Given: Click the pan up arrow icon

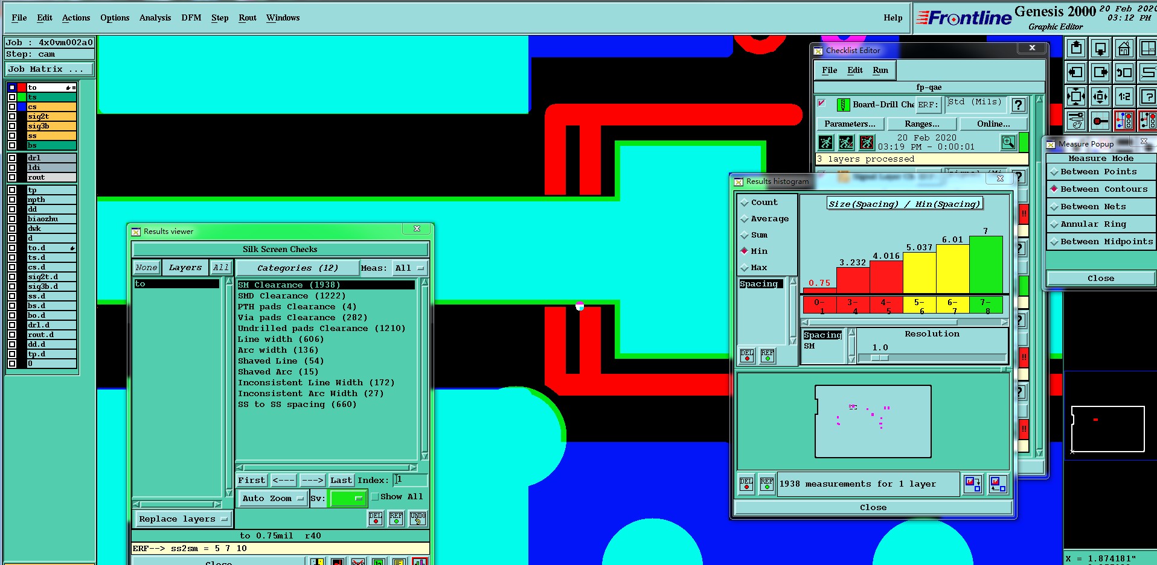Looking at the screenshot, I should click(1076, 48).
